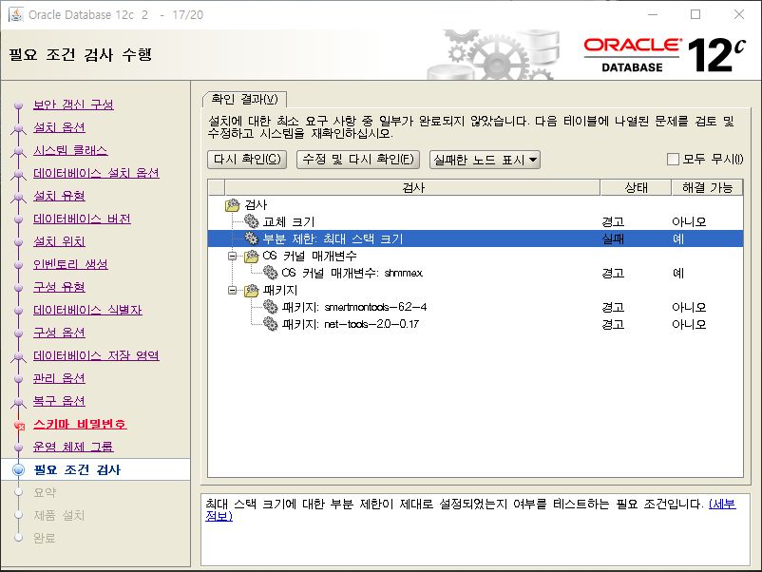Click the folder icon beside OS 커널 매개변수
This screenshot has height=572, width=762.
click(x=251, y=256)
